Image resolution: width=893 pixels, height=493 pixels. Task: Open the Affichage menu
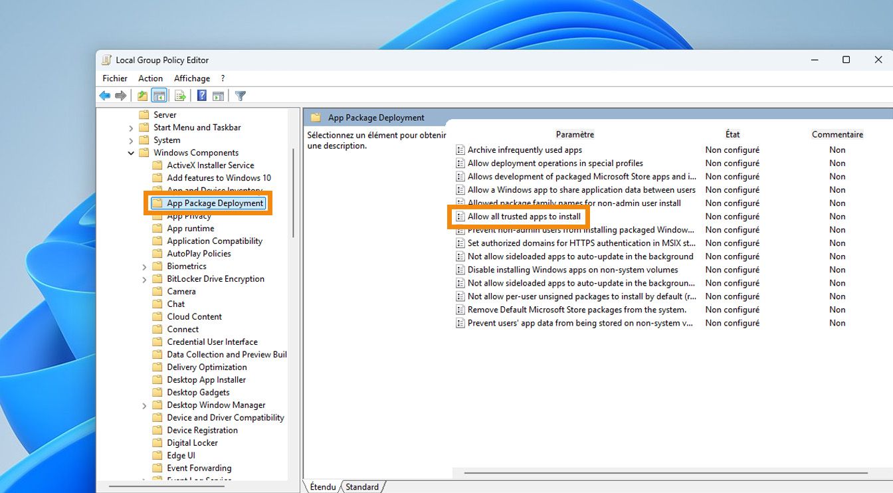coord(192,78)
